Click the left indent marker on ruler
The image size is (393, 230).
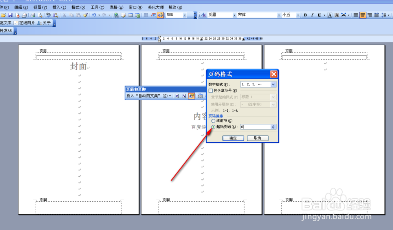[x=160, y=40]
